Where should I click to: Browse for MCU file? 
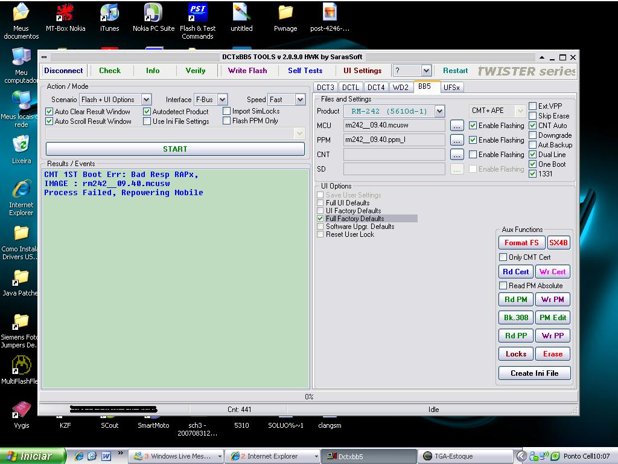[457, 126]
